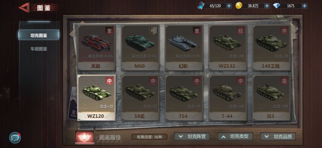
Task: Open the WZ132 light tank card
Action: click(227, 48)
